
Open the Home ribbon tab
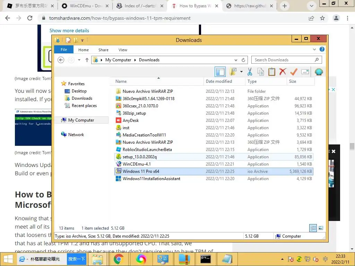pyautogui.click(x=84, y=50)
